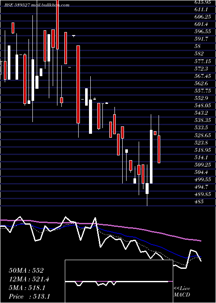Select the 523.8 price axis label
Viewport: 216px width, 303px height.
202,142
